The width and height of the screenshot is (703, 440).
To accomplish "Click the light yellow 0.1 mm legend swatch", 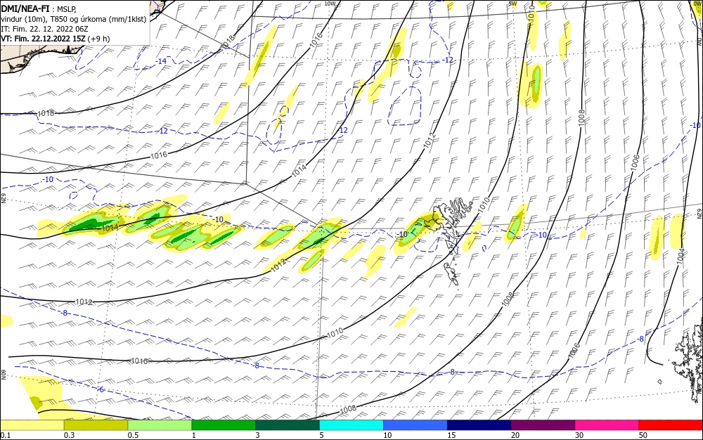I will 32,425.
